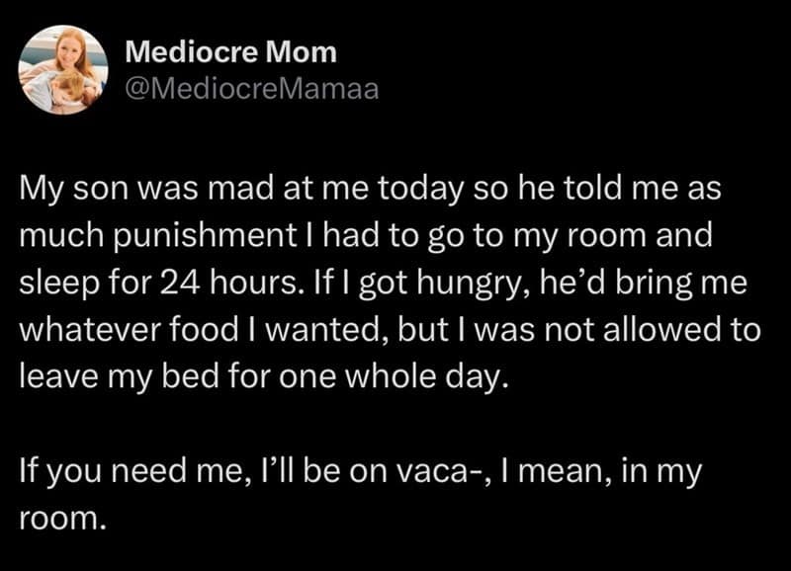Screen dimensions: 791x571
Task: Click the @MediocreMamaa handle
Action: pyautogui.click(x=251, y=89)
